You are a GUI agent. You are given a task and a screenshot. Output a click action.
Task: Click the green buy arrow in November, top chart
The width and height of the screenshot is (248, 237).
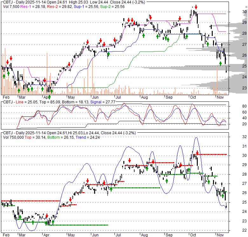(220, 64)
